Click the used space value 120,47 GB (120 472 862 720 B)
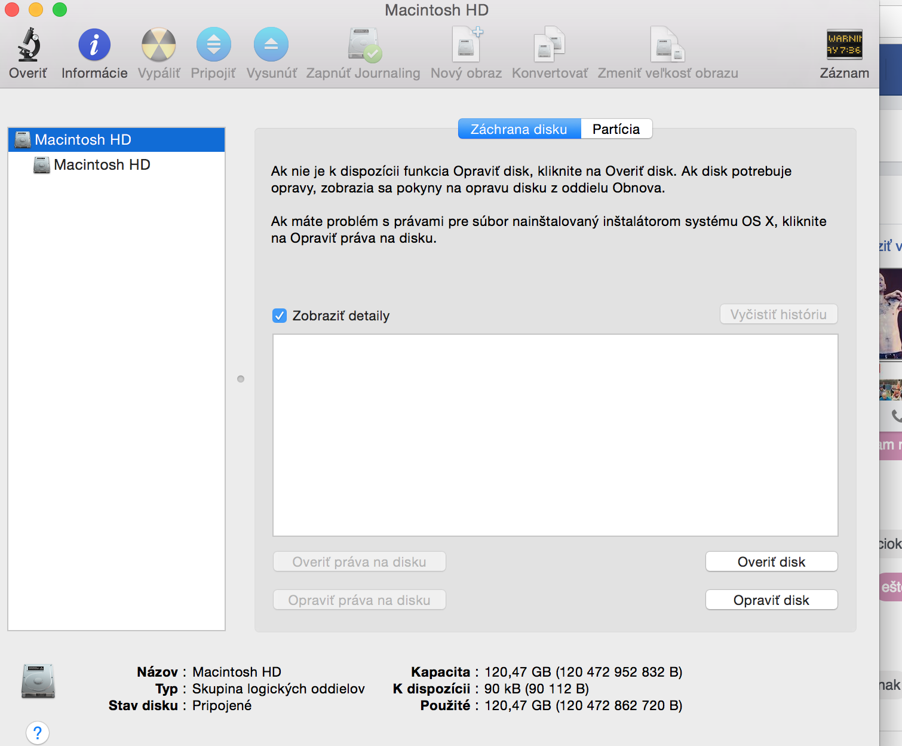This screenshot has width=902, height=746. point(583,705)
